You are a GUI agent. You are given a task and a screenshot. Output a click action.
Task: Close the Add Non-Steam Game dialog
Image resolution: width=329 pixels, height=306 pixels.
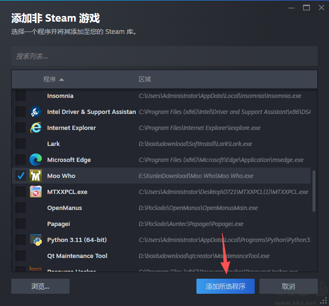321,8
